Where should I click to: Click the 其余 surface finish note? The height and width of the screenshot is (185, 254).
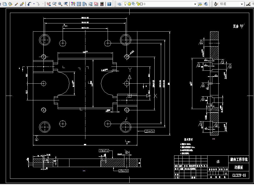tap(239, 26)
